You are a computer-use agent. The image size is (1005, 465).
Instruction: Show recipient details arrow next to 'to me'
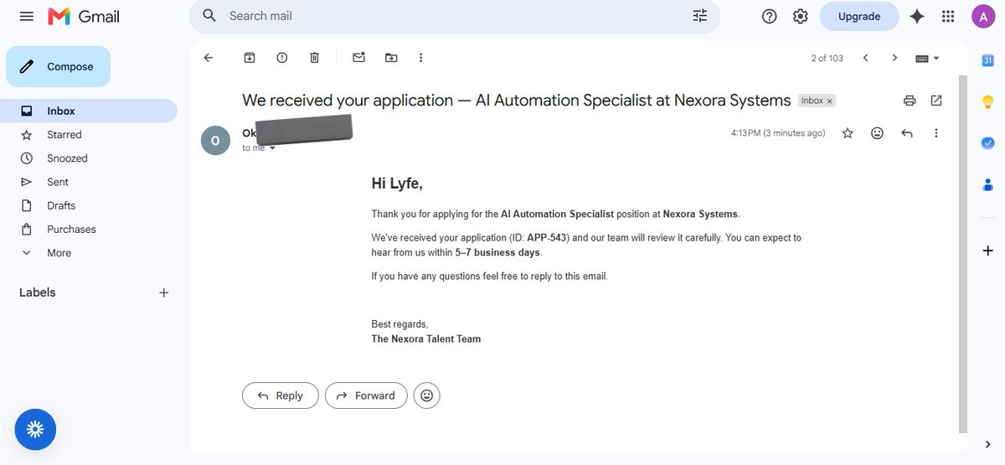(272, 148)
